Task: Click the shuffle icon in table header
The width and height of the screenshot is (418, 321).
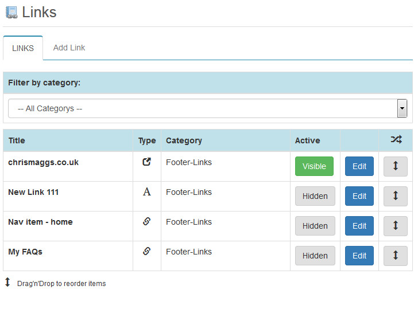Action: tap(396, 139)
